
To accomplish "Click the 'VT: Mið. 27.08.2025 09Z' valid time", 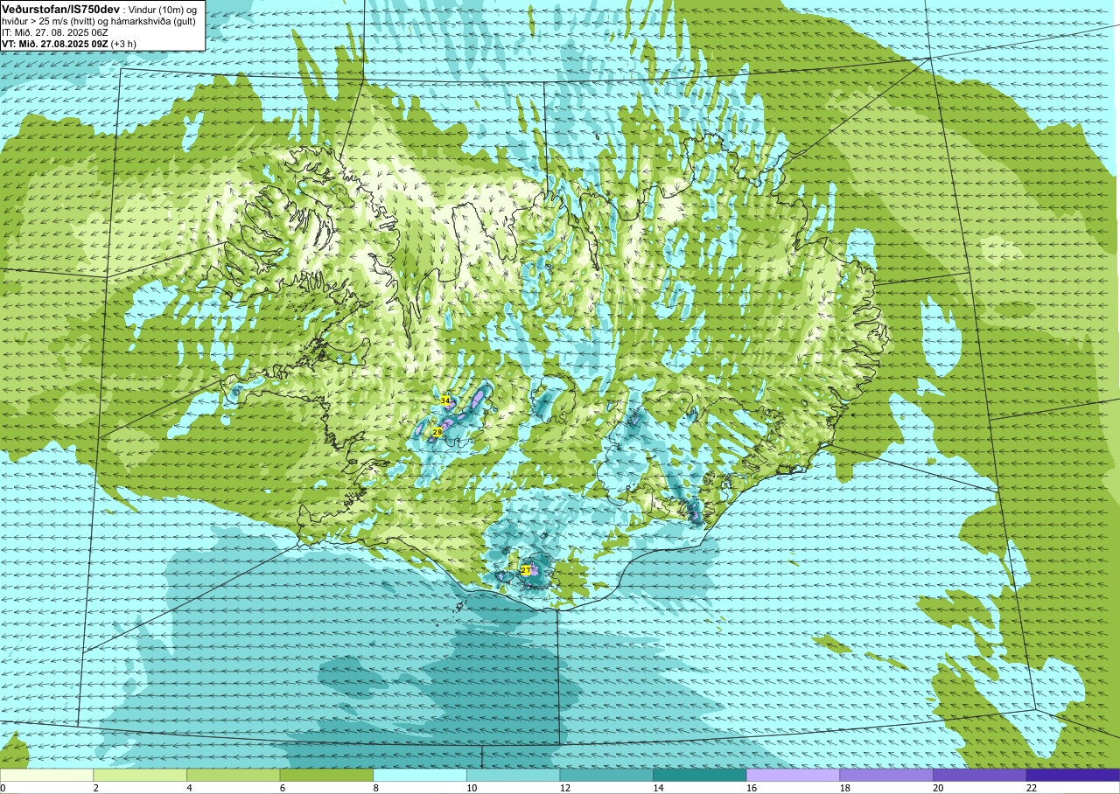I will pyautogui.click(x=55, y=44).
